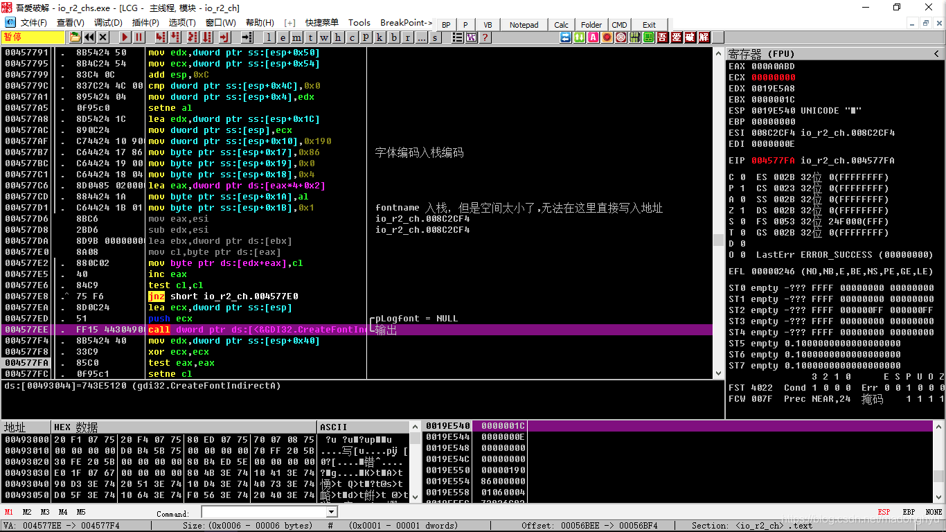Open the 选项(T) menu

(x=182, y=23)
